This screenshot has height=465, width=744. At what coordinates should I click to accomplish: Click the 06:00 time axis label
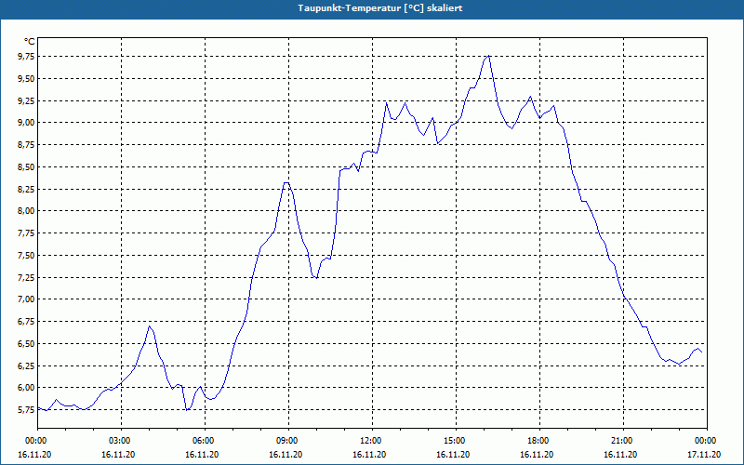coord(205,441)
